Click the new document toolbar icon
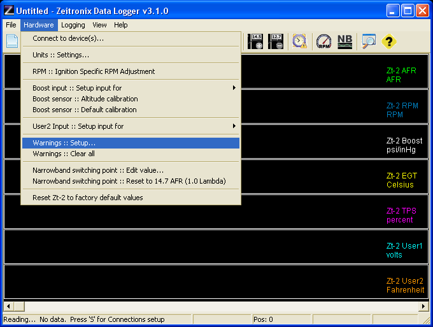This screenshot has width=433, height=327. [x=11, y=41]
